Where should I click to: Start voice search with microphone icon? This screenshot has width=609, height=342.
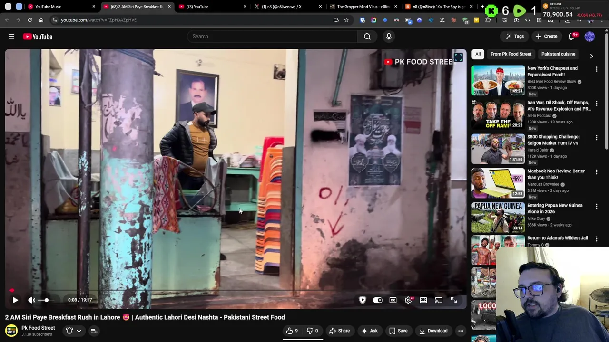pyautogui.click(x=389, y=36)
